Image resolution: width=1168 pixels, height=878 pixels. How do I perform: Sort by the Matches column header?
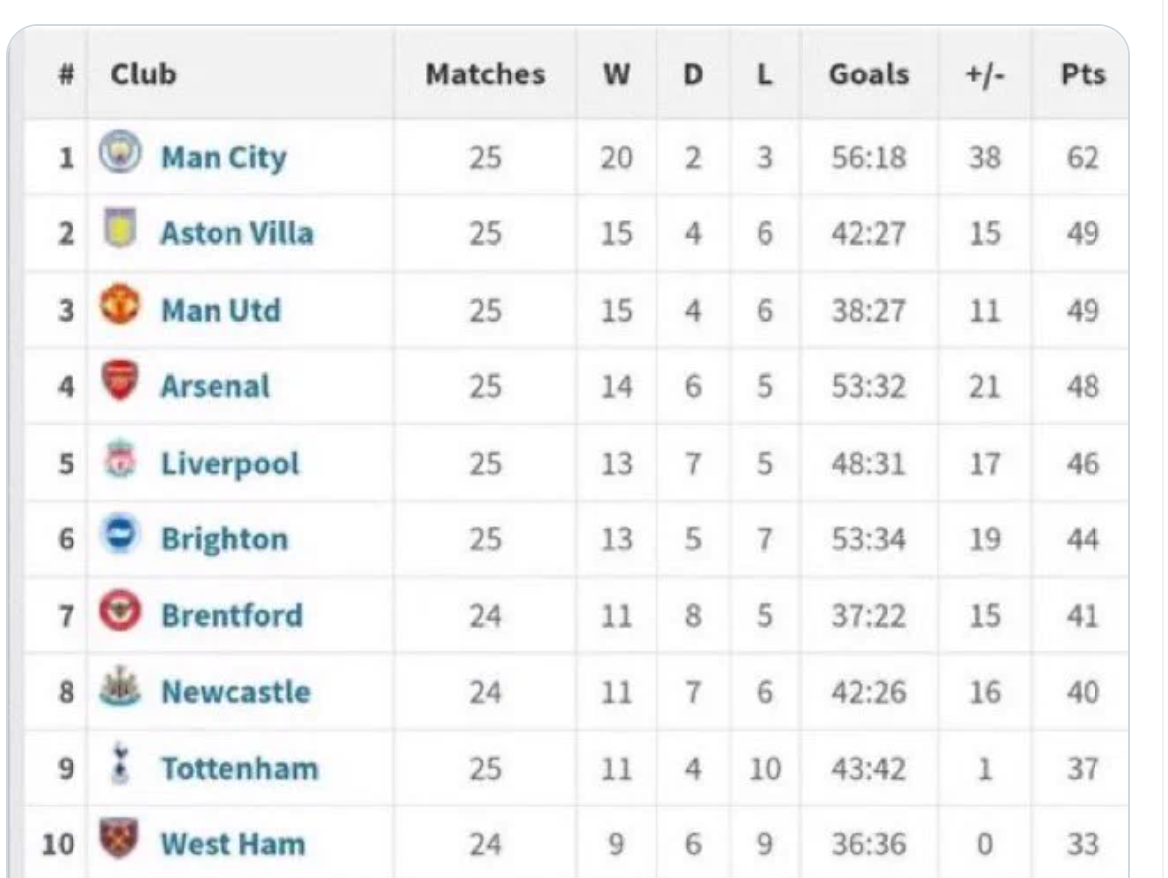pyautogui.click(x=485, y=74)
